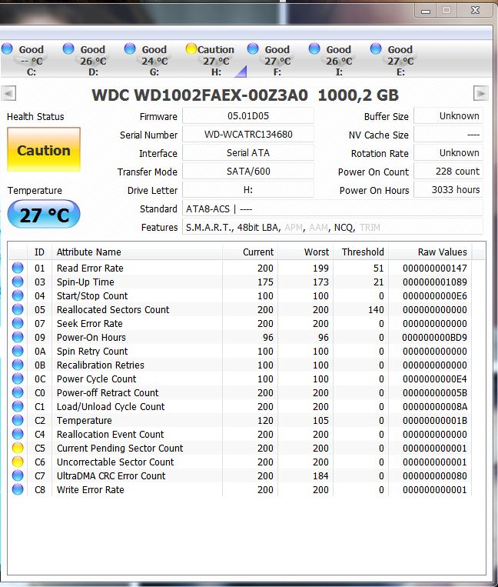This screenshot has width=498, height=587.
Task: Click the status orb for Reallocated Sectors Count
Action: click(x=18, y=309)
